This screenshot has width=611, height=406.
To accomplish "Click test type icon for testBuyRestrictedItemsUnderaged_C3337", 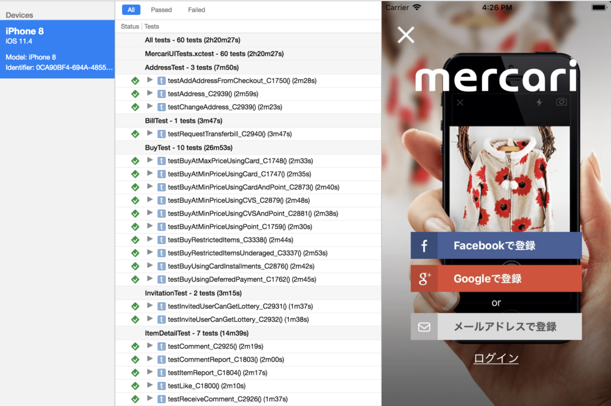I will [161, 253].
